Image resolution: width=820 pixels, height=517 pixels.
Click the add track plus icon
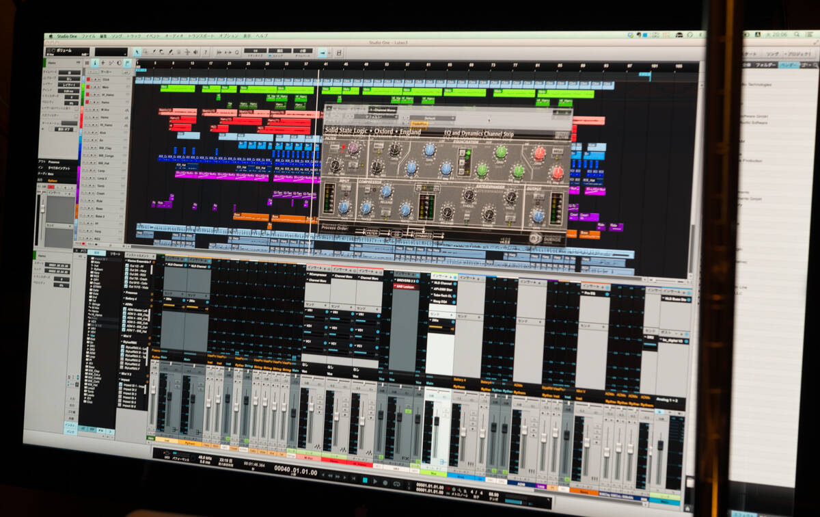click(x=103, y=63)
